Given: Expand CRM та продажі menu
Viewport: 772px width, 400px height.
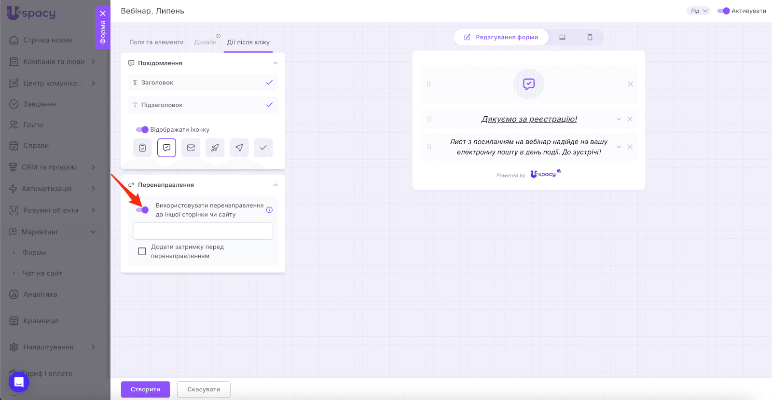Looking at the screenshot, I should [x=93, y=167].
